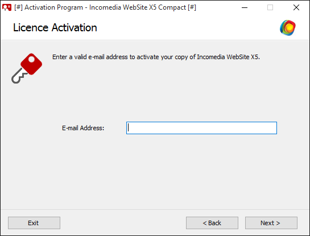Click Next to continue activation

click(x=271, y=223)
